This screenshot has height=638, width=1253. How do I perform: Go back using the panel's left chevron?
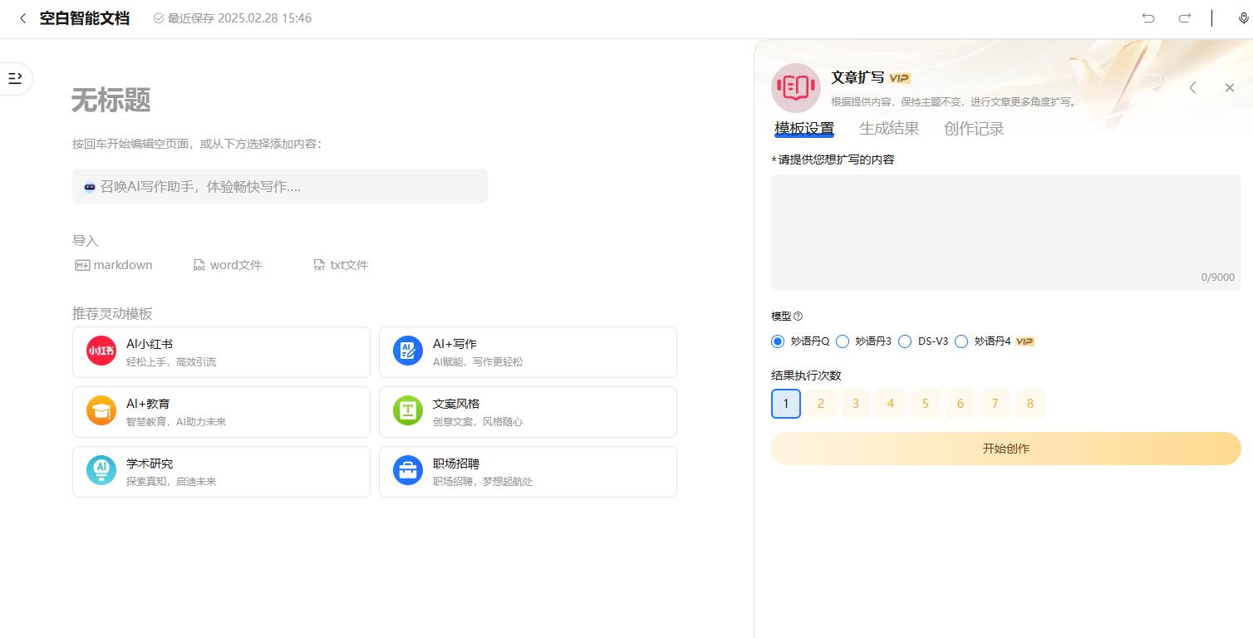tap(1192, 88)
